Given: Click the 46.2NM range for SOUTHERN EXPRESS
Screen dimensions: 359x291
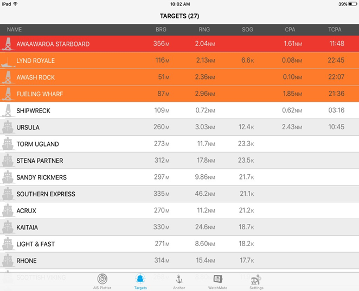Looking at the screenshot, I should point(205,194).
